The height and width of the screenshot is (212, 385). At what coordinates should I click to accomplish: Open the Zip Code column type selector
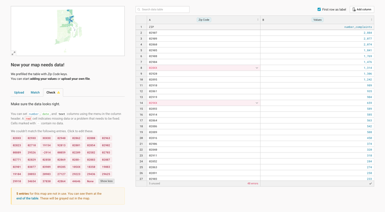coord(204,20)
